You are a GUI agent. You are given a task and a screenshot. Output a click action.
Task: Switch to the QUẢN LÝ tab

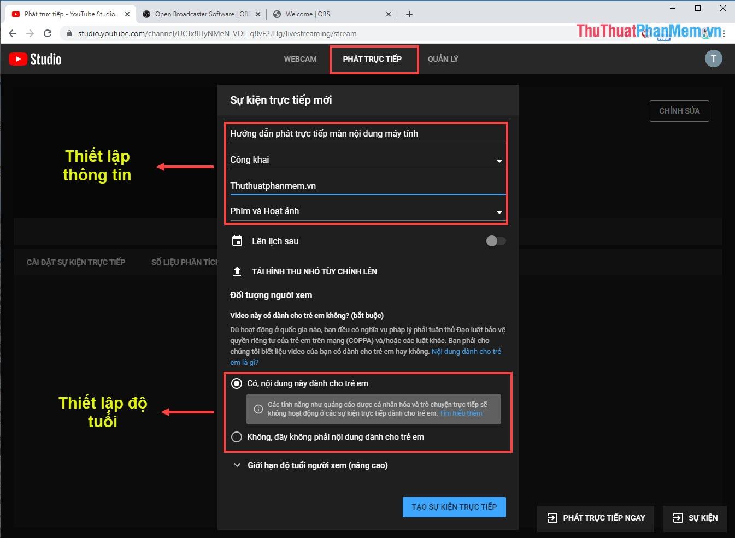point(443,59)
